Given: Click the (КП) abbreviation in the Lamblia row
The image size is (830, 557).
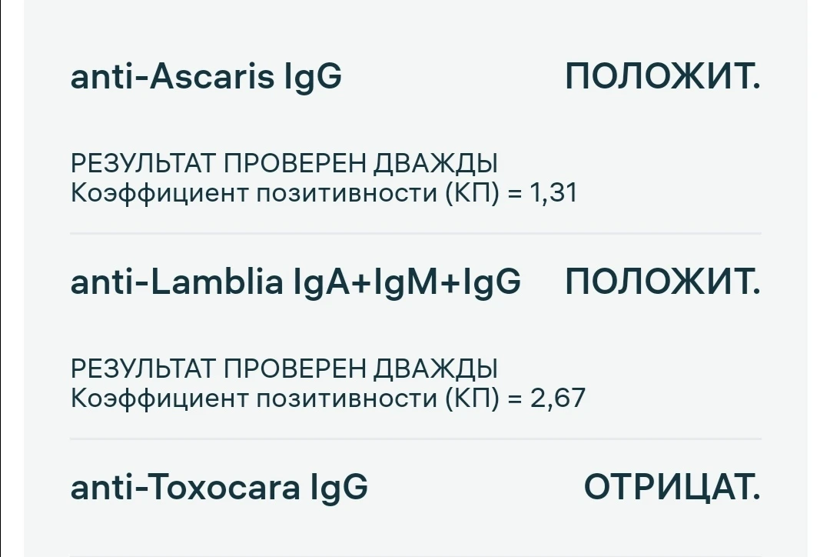Looking at the screenshot, I should click(x=472, y=398).
